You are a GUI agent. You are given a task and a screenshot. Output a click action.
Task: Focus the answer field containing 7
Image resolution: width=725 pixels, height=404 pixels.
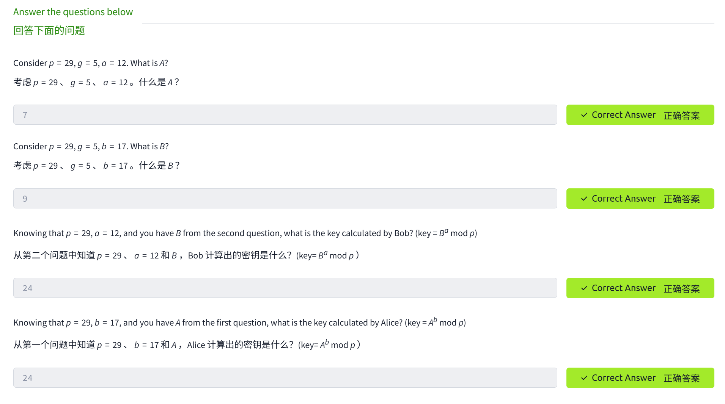285,115
